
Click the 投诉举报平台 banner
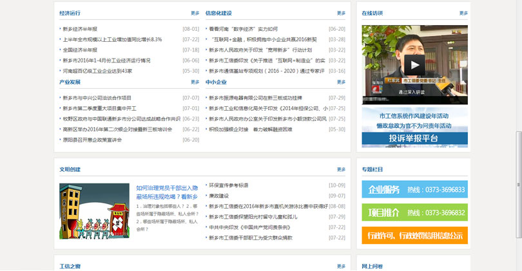pyautogui.click(x=414, y=138)
